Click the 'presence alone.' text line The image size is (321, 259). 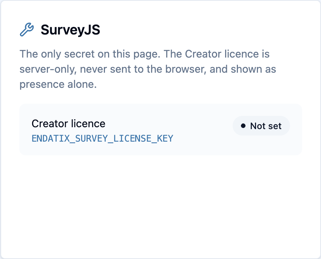[58, 84]
